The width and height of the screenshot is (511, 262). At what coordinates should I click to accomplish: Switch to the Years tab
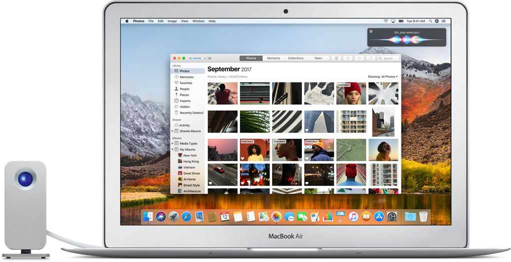(x=318, y=58)
